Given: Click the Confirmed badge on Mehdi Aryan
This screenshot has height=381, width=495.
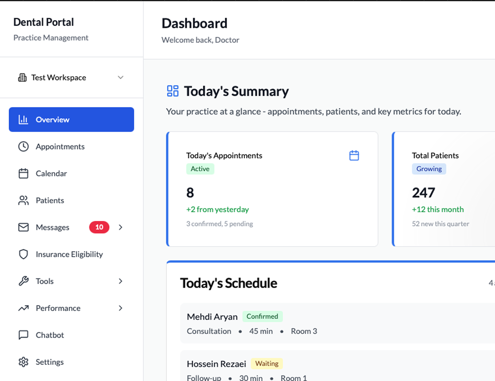Looking at the screenshot, I should (x=262, y=316).
